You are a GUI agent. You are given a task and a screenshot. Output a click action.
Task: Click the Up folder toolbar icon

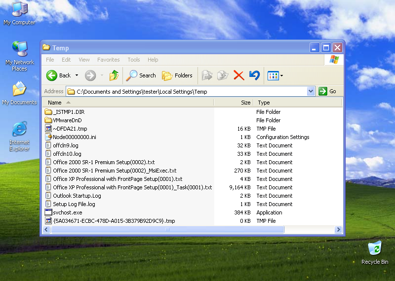point(114,75)
